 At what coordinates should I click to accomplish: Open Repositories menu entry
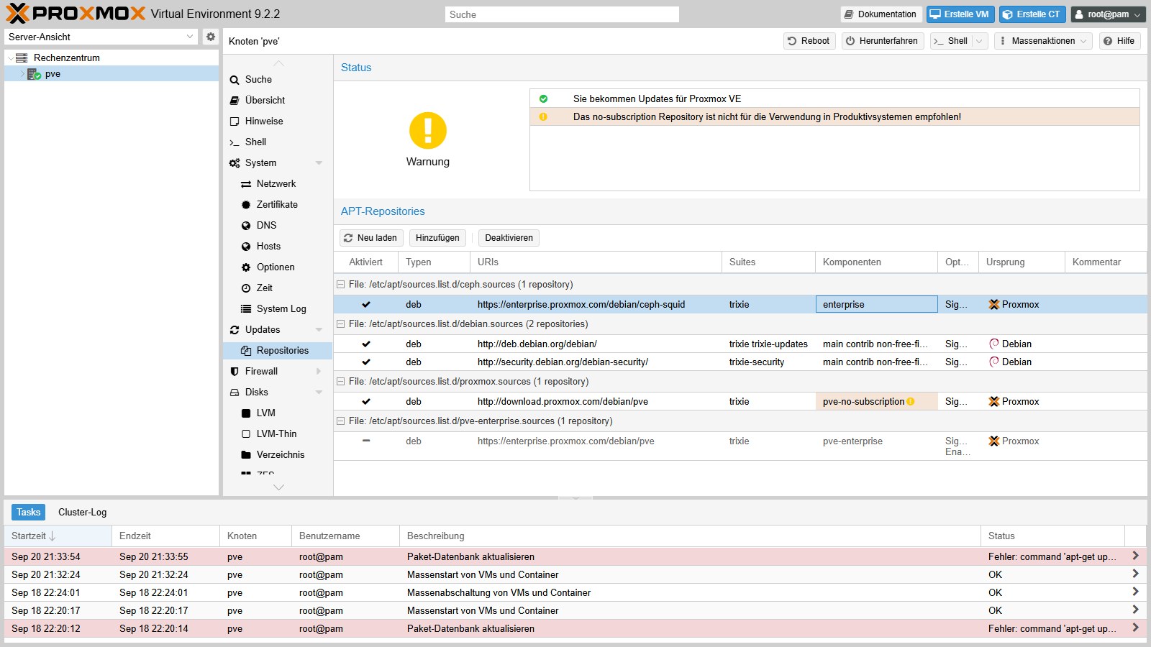(278, 351)
